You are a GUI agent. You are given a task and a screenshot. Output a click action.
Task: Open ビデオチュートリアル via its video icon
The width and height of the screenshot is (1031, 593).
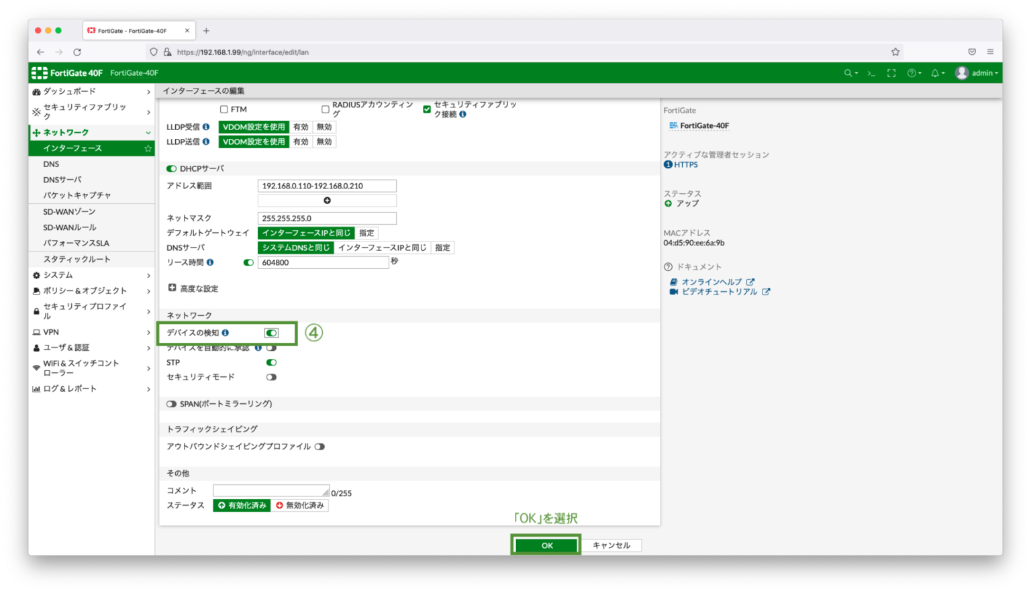[x=674, y=291]
